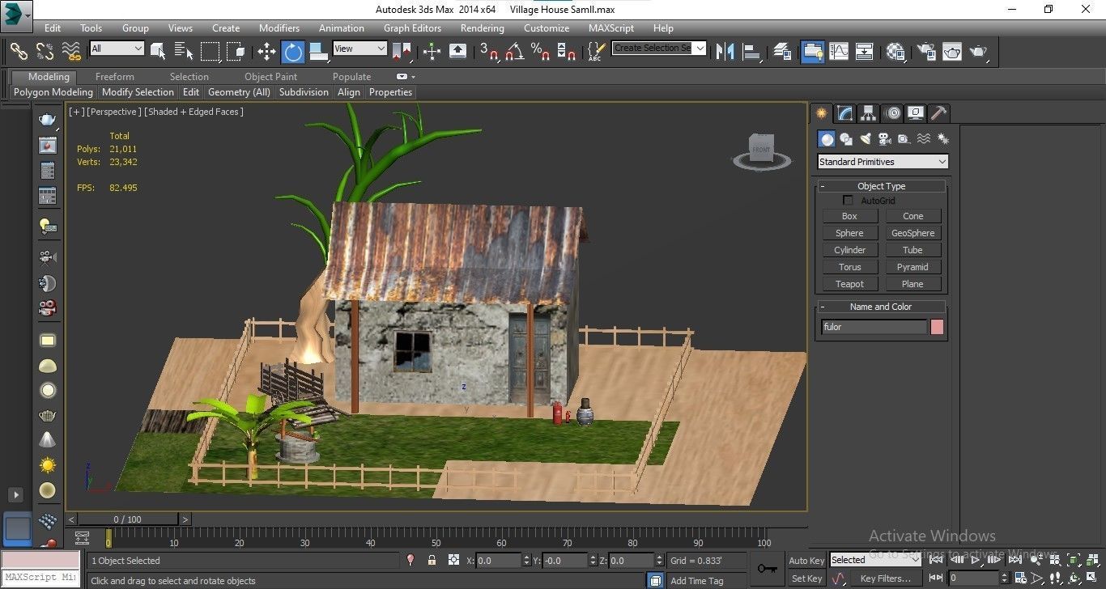Open the Modifiers menu
The image size is (1106, 589).
coord(279,28)
